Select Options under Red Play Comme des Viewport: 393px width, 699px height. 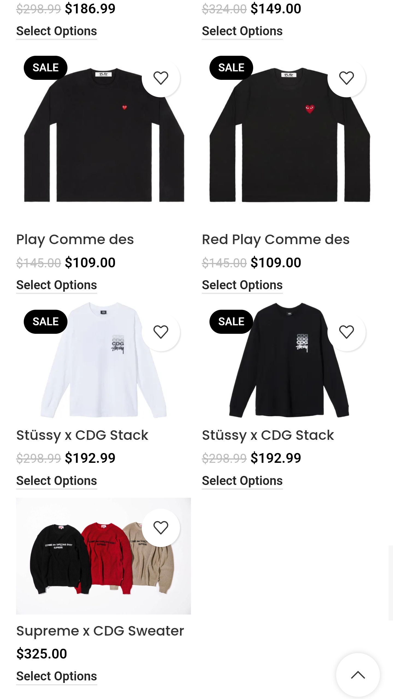point(242,285)
